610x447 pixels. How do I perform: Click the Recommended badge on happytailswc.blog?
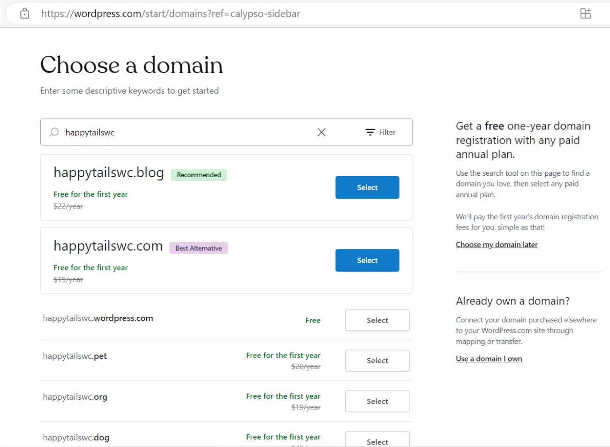pos(199,174)
